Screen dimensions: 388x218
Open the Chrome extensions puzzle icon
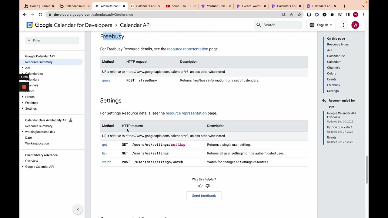(x=332, y=15)
